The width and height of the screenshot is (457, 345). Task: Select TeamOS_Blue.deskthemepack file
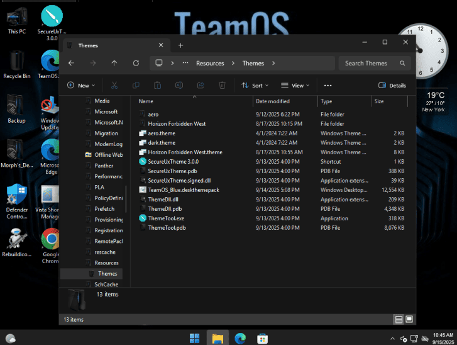coord(184,190)
